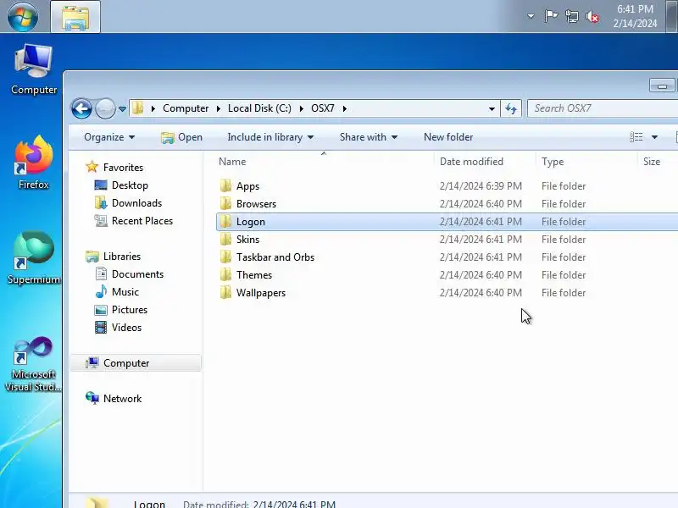The image size is (678, 508).
Task: Open the More view options dropdown arrow
Action: (654, 137)
